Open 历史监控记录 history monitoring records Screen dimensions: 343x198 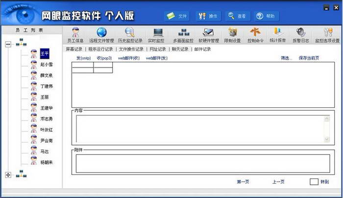click(x=130, y=35)
